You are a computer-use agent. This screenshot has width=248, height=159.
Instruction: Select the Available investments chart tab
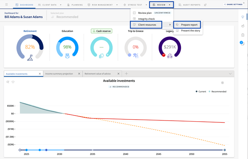(17, 74)
